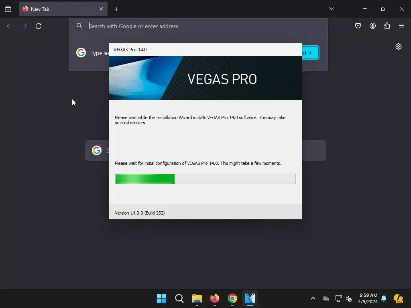This screenshot has height=308, width=411.
Task: Click the Google search box on New Tab page
Action: (x=205, y=150)
